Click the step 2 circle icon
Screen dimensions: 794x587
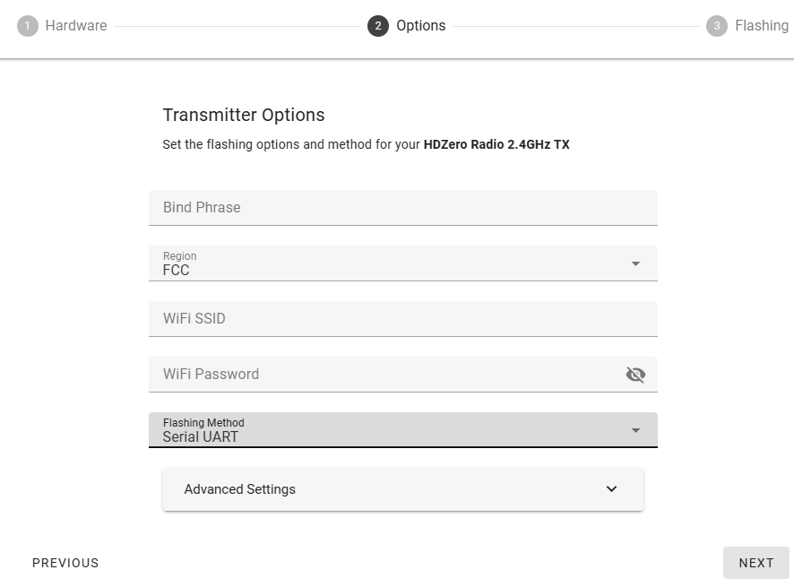coord(378,26)
